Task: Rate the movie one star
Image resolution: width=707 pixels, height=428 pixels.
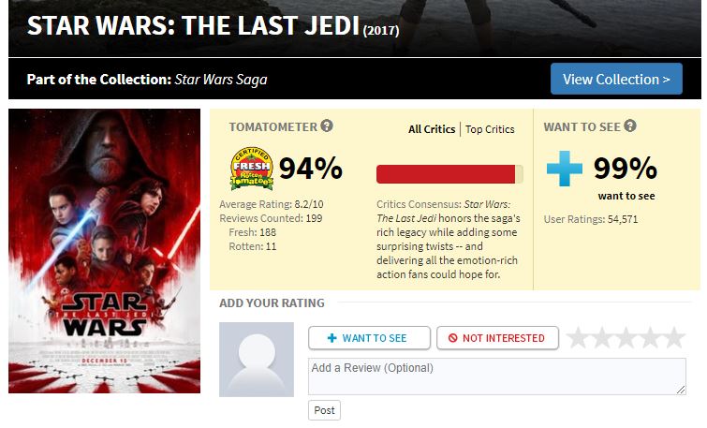Action: pyautogui.click(x=578, y=338)
